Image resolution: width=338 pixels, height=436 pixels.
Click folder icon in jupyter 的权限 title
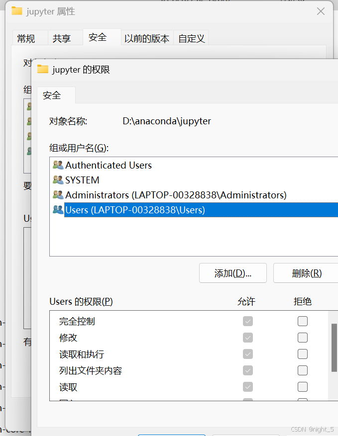43,69
